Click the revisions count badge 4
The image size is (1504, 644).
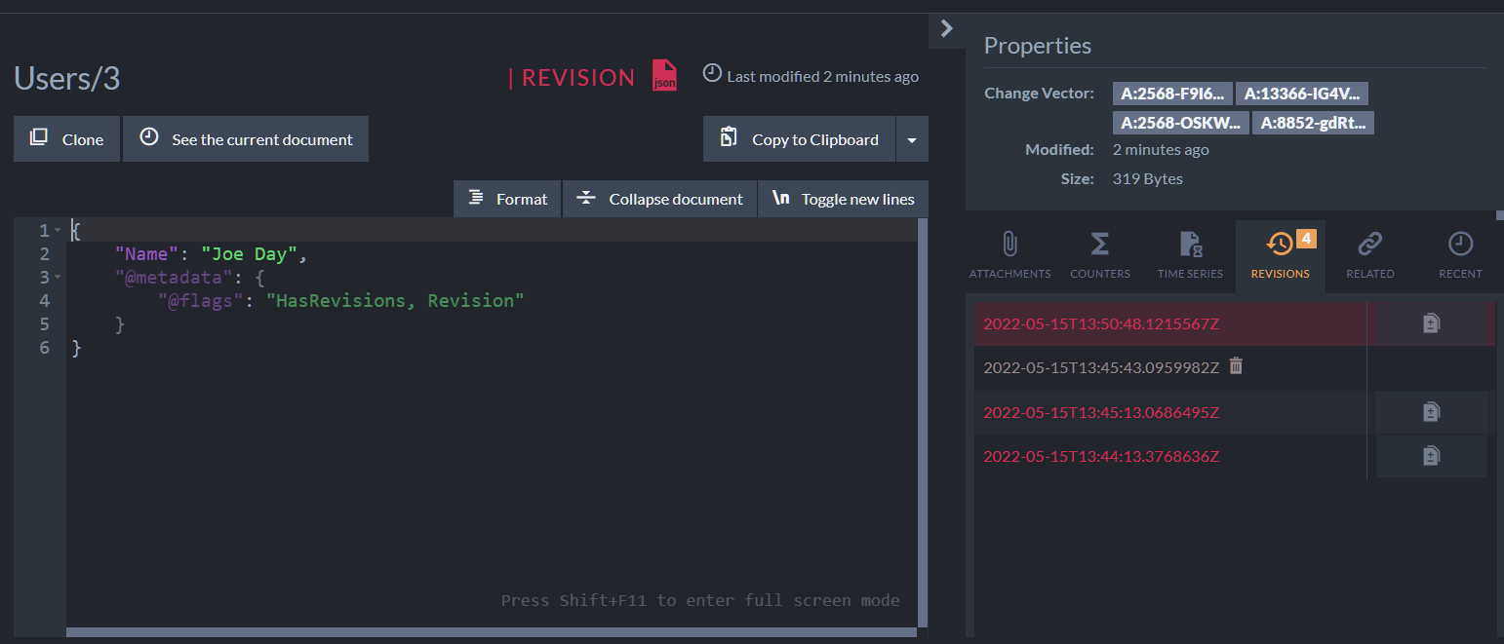[x=1307, y=238]
